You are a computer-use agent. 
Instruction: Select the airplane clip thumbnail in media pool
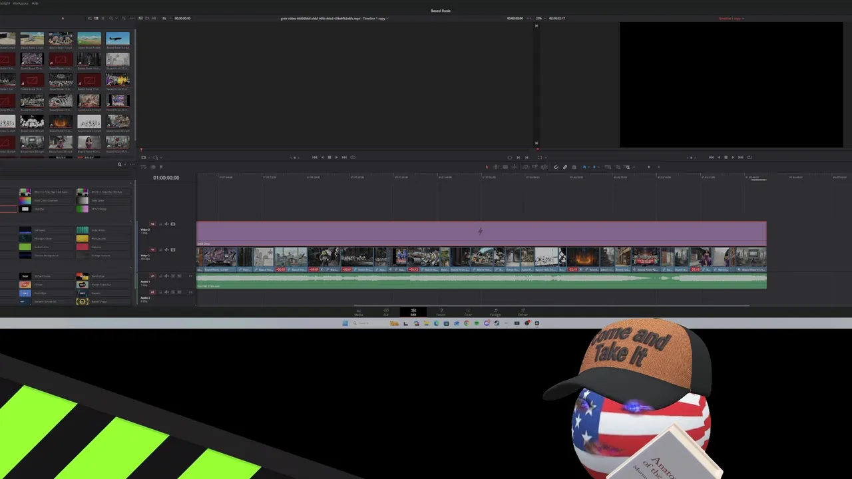118,39
